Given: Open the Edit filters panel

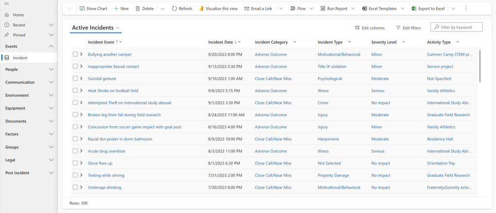Looking at the screenshot, I should coord(408,28).
